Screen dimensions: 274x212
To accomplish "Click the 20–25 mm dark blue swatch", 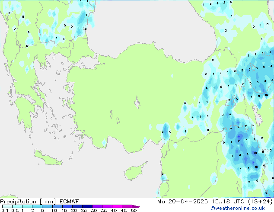I will point(77,206).
